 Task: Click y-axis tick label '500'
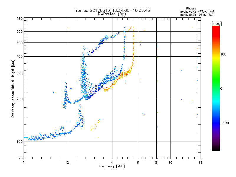pyautogui.click(x=19, y=43)
